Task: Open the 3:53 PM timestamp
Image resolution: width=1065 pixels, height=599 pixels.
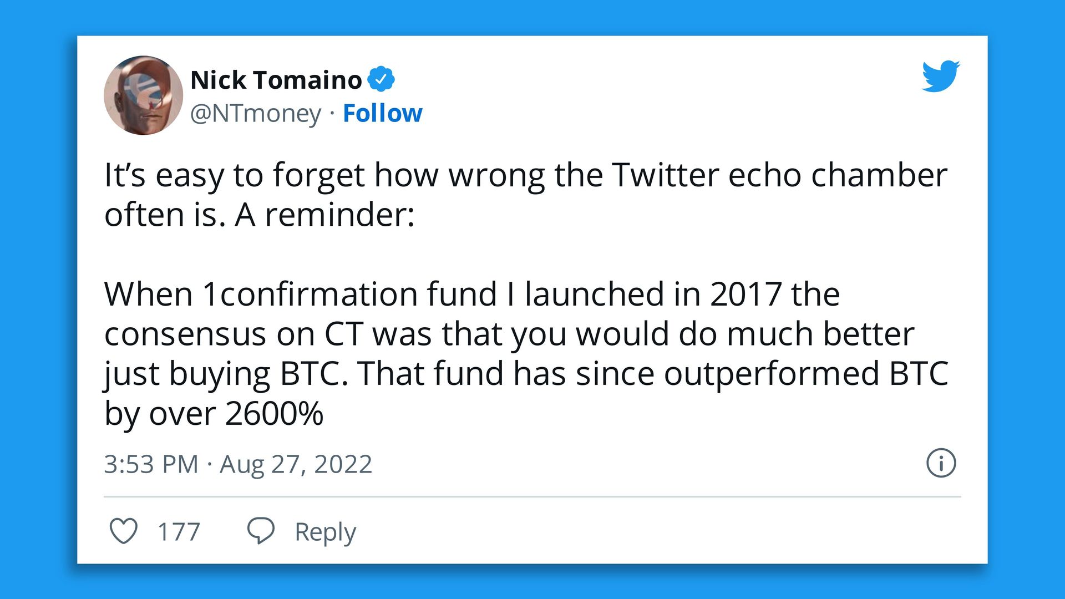Action: (x=151, y=464)
